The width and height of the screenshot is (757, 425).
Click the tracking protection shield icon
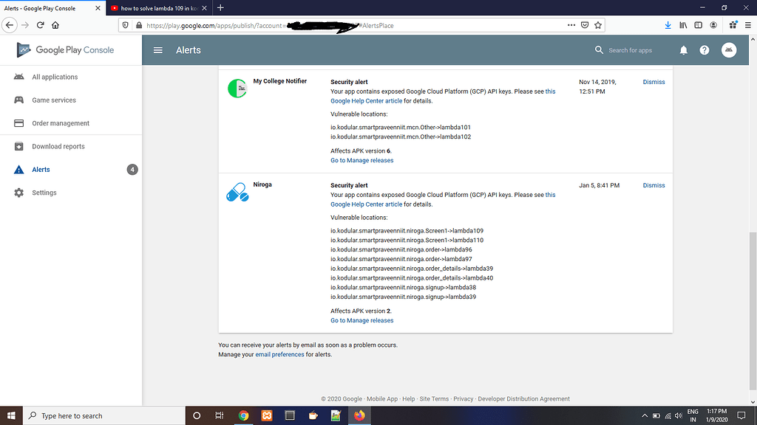tap(125, 25)
